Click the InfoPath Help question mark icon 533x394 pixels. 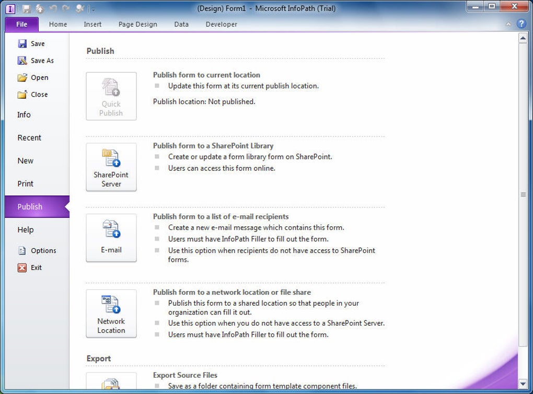coord(521,24)
